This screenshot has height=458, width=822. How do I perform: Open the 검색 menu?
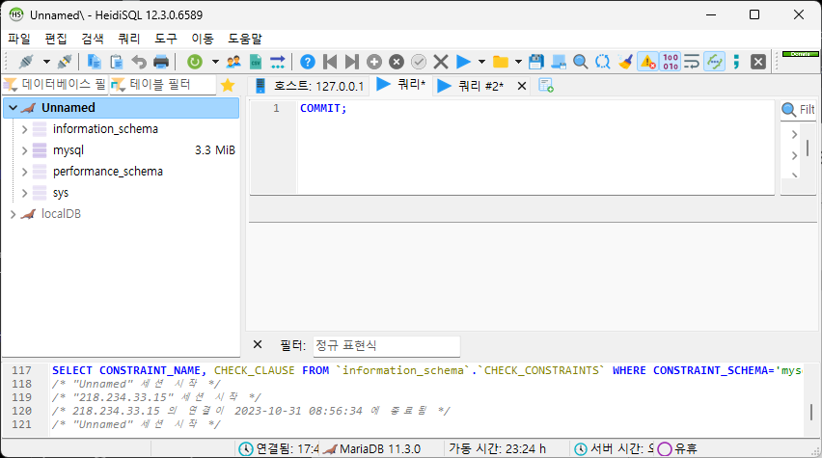[x=93, y=39]
